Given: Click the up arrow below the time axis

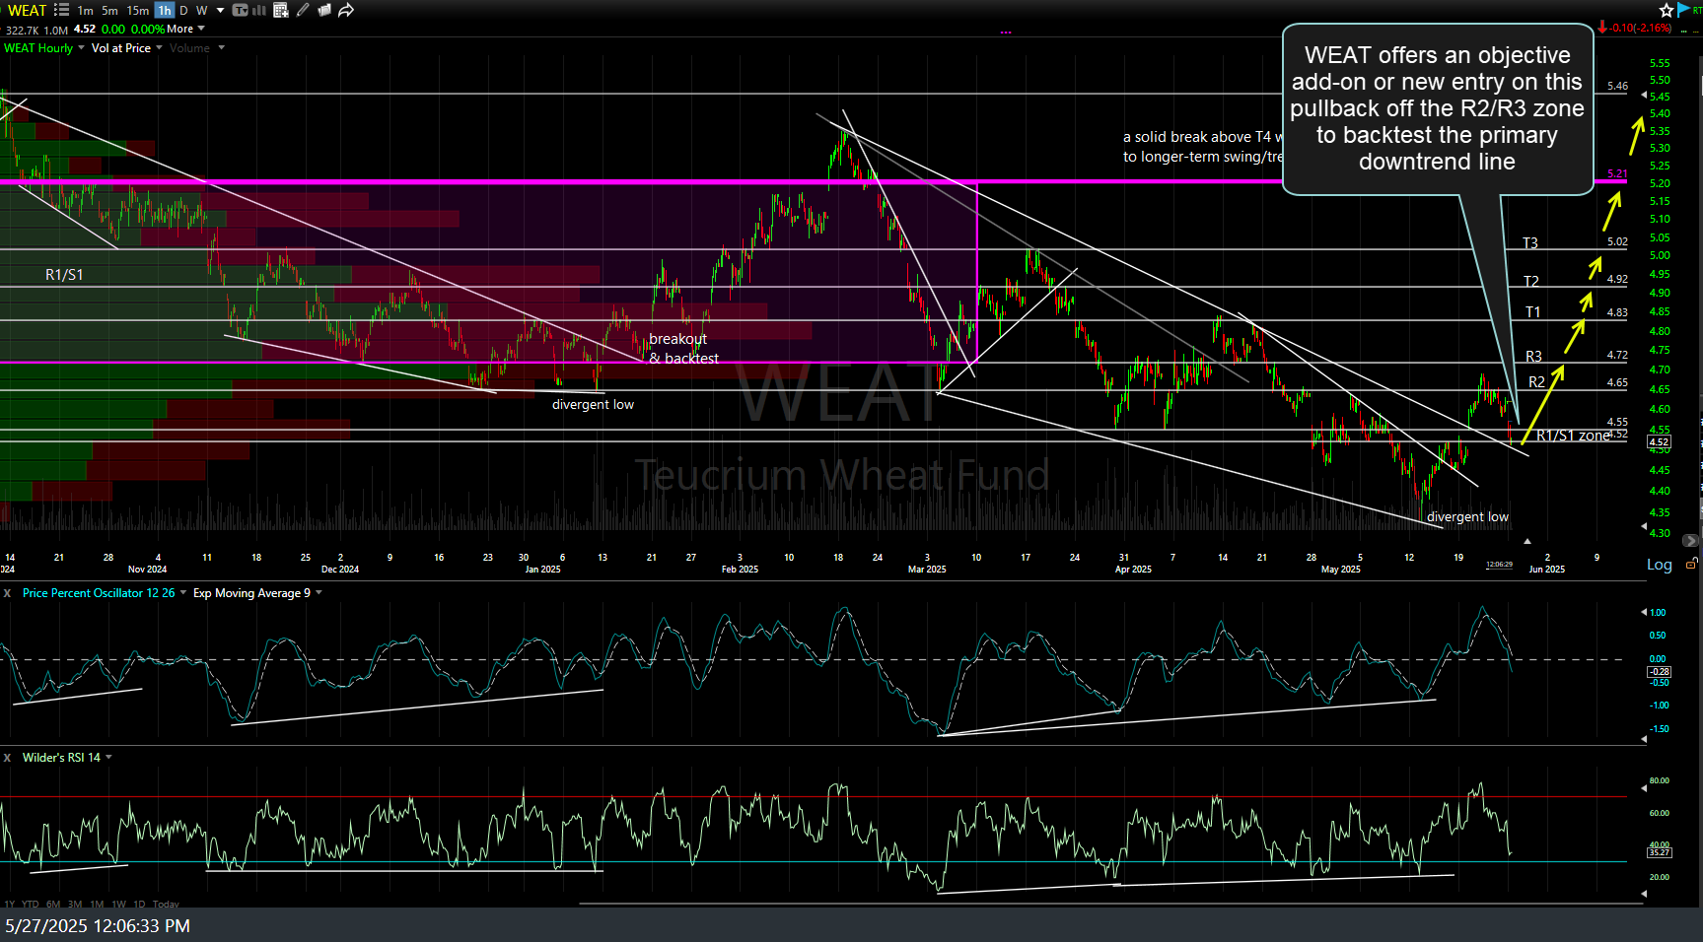Looking at the screenshot, I should pos(1527,541).
